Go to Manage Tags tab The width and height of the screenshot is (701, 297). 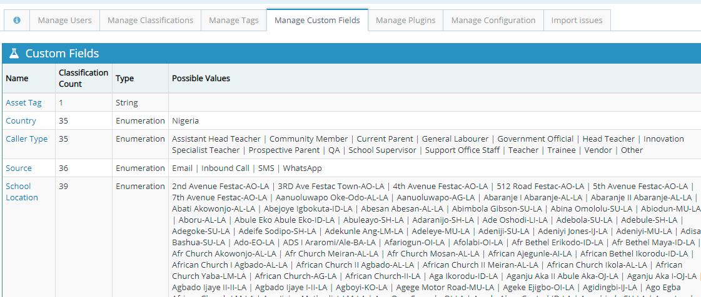[233, 21]
